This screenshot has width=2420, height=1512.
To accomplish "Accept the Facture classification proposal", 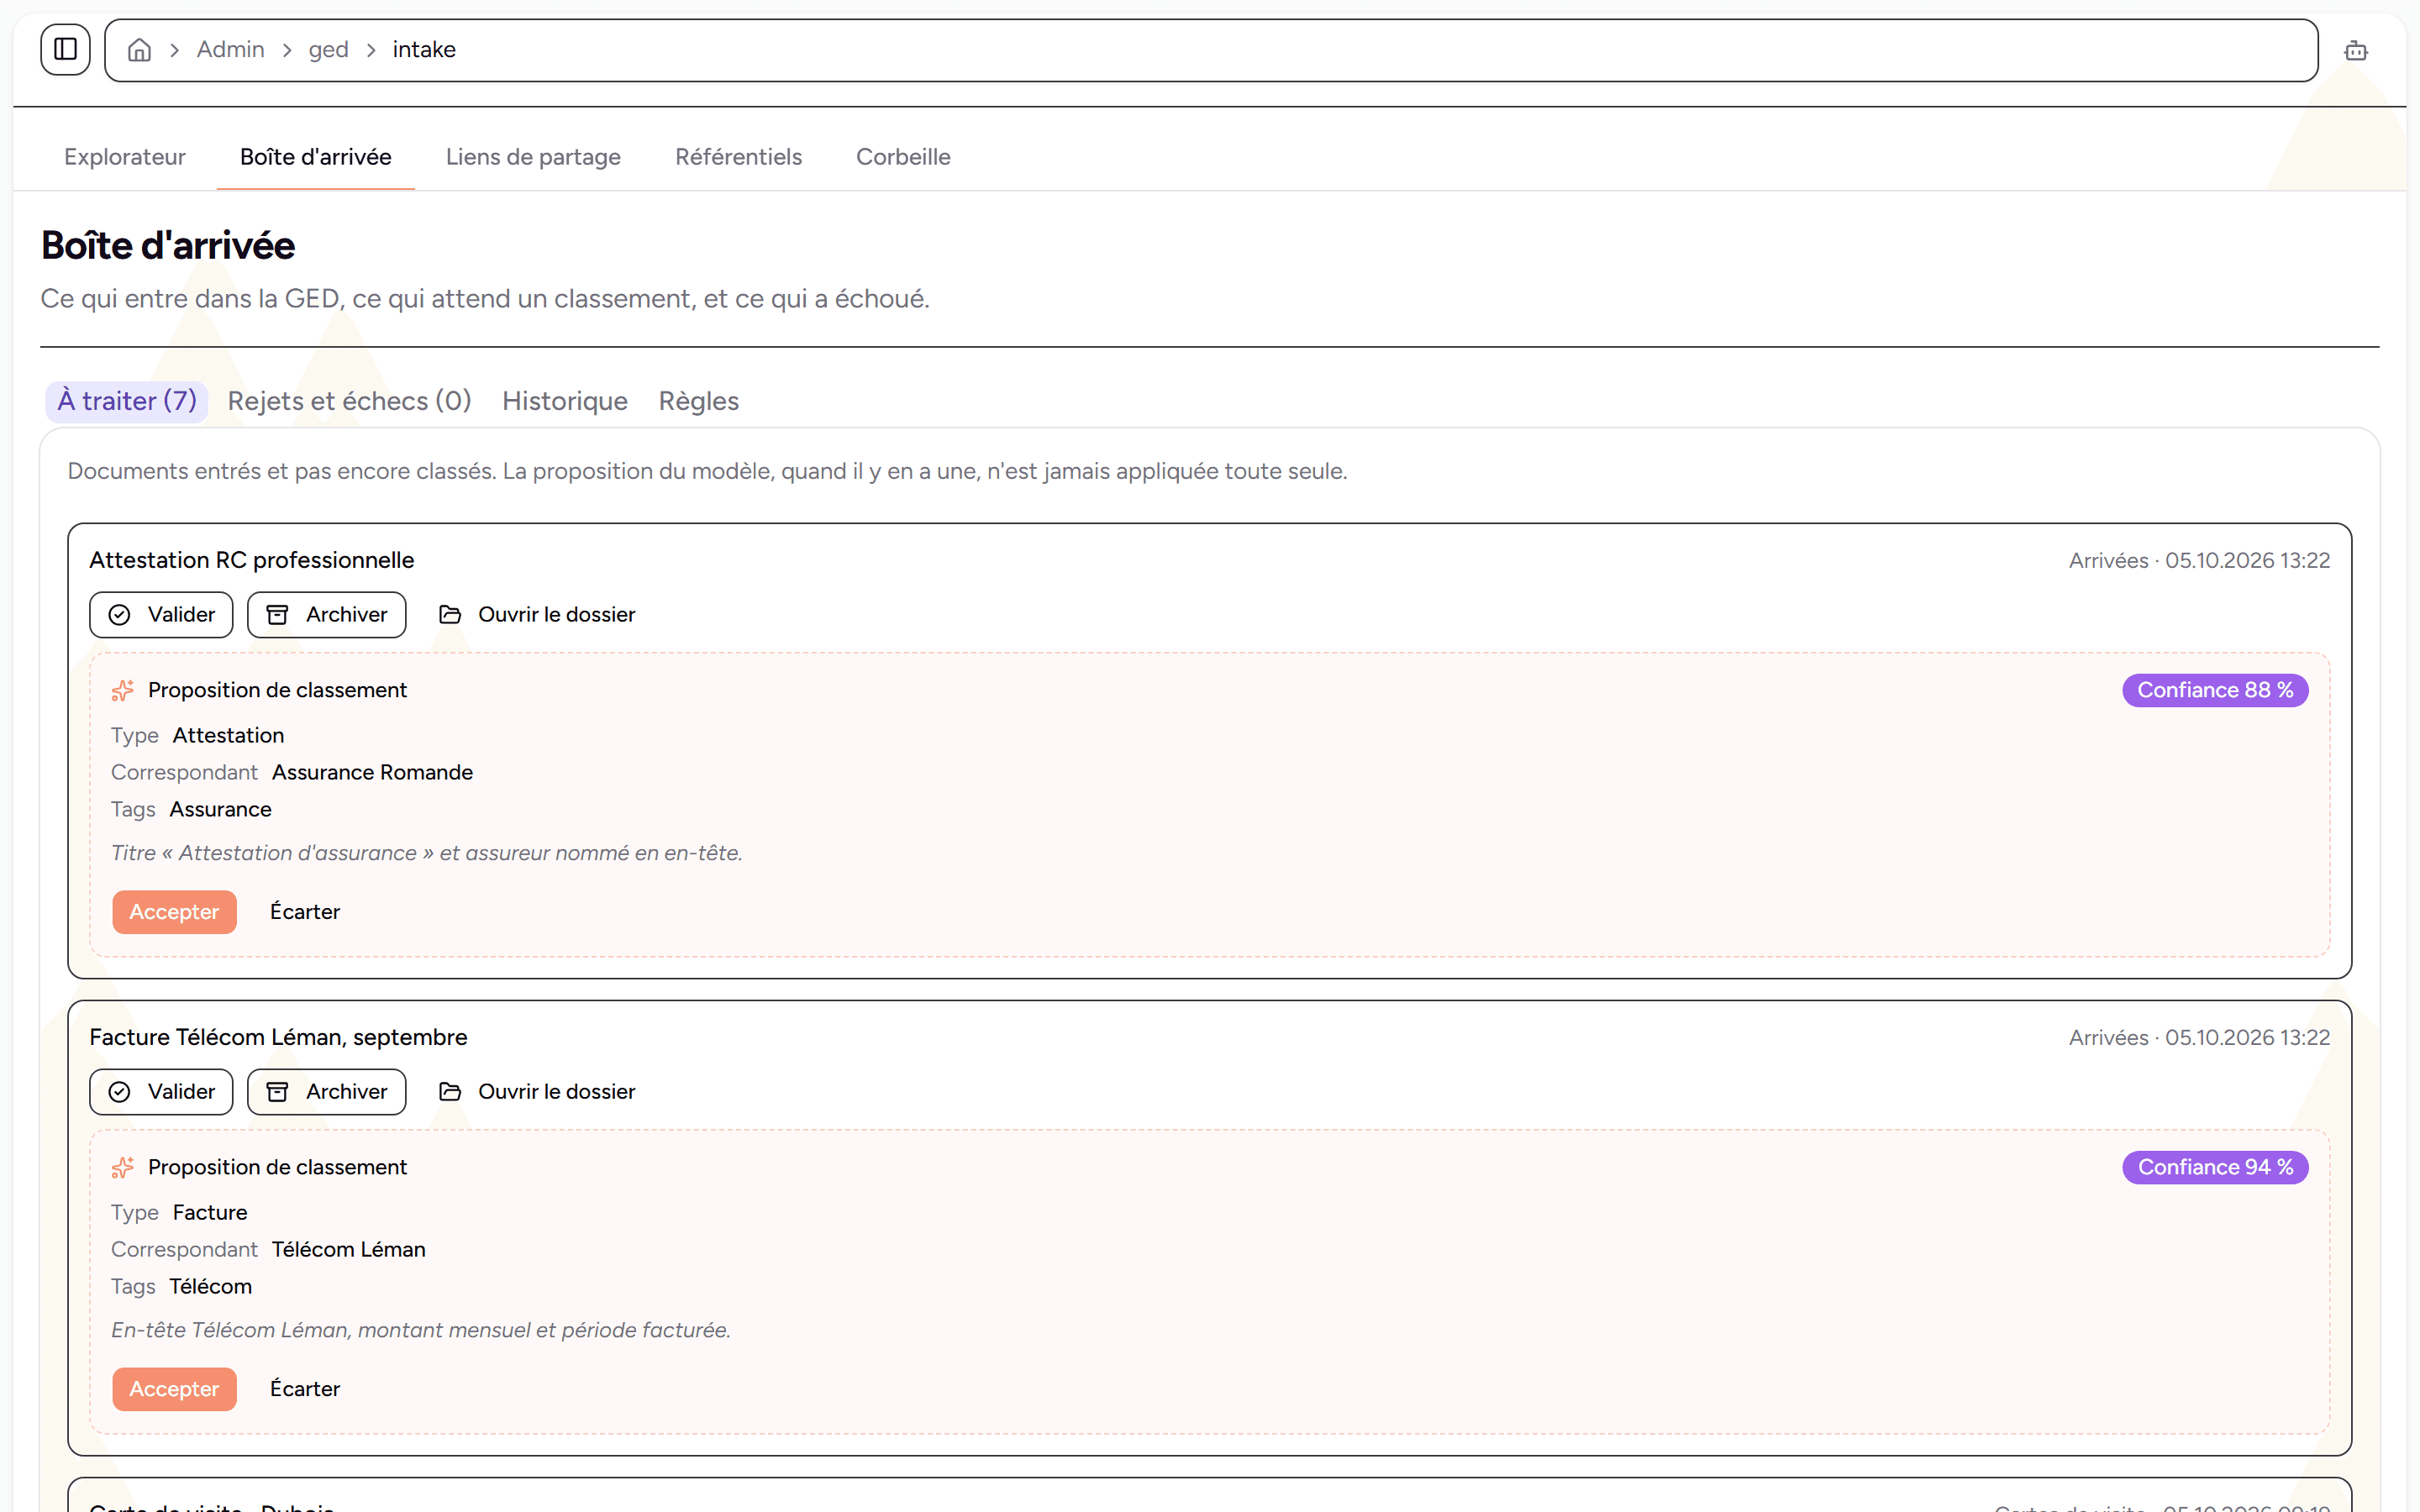I will 174,1389.
